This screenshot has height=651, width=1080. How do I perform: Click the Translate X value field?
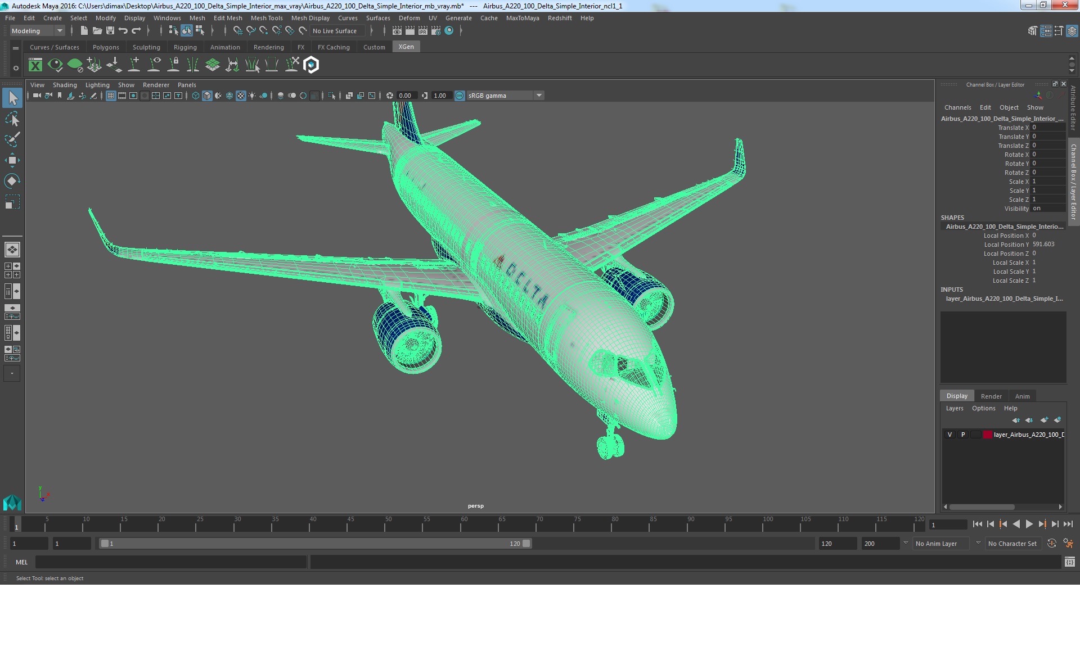pos(1047,128)
